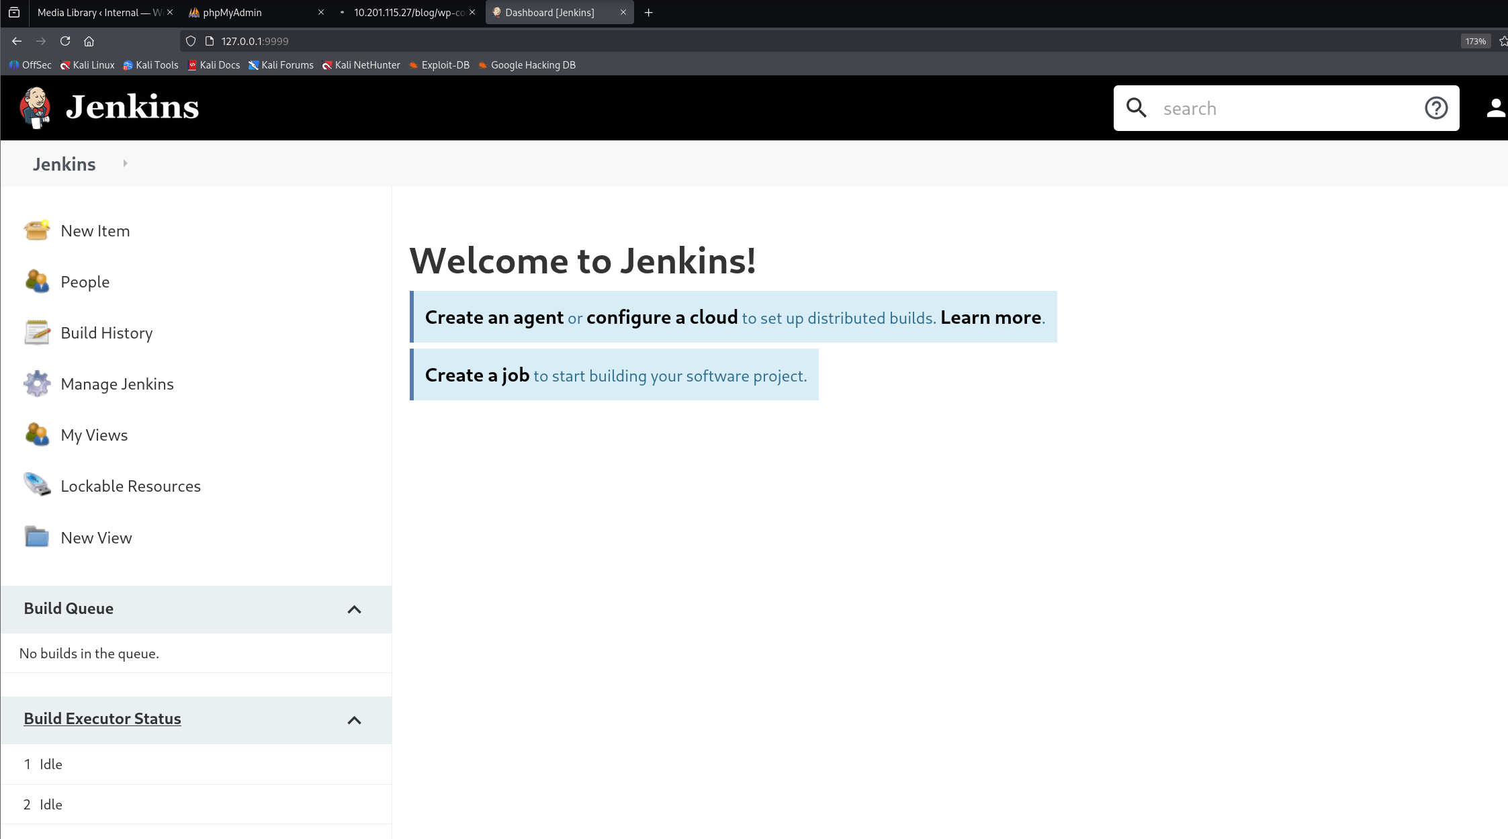Click the 173% zoom indicator
Screen dimensions: 1508x839
[1475, 41]
